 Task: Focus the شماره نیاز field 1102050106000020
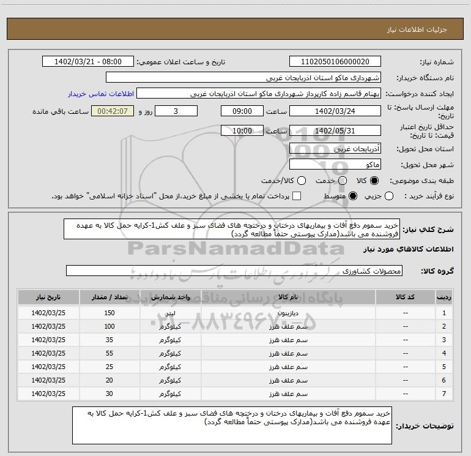(335, 62)
